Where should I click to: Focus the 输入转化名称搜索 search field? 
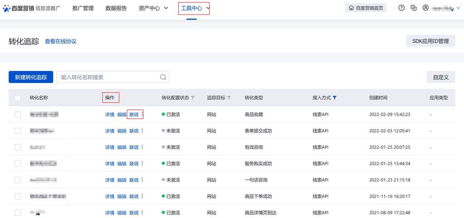[x=108, y=77]
